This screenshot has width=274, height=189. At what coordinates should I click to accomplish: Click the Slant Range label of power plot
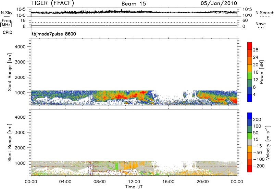pos(10,72)
